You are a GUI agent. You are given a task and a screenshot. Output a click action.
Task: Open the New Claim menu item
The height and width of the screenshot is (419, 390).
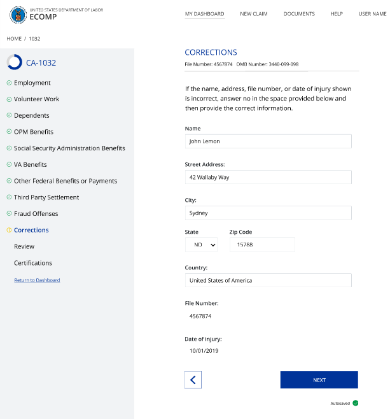[x=254, y=14]
